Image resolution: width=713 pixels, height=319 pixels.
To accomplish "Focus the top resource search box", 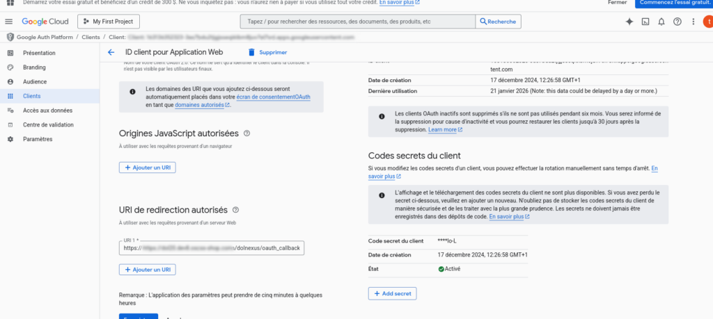I will point(358,22).
